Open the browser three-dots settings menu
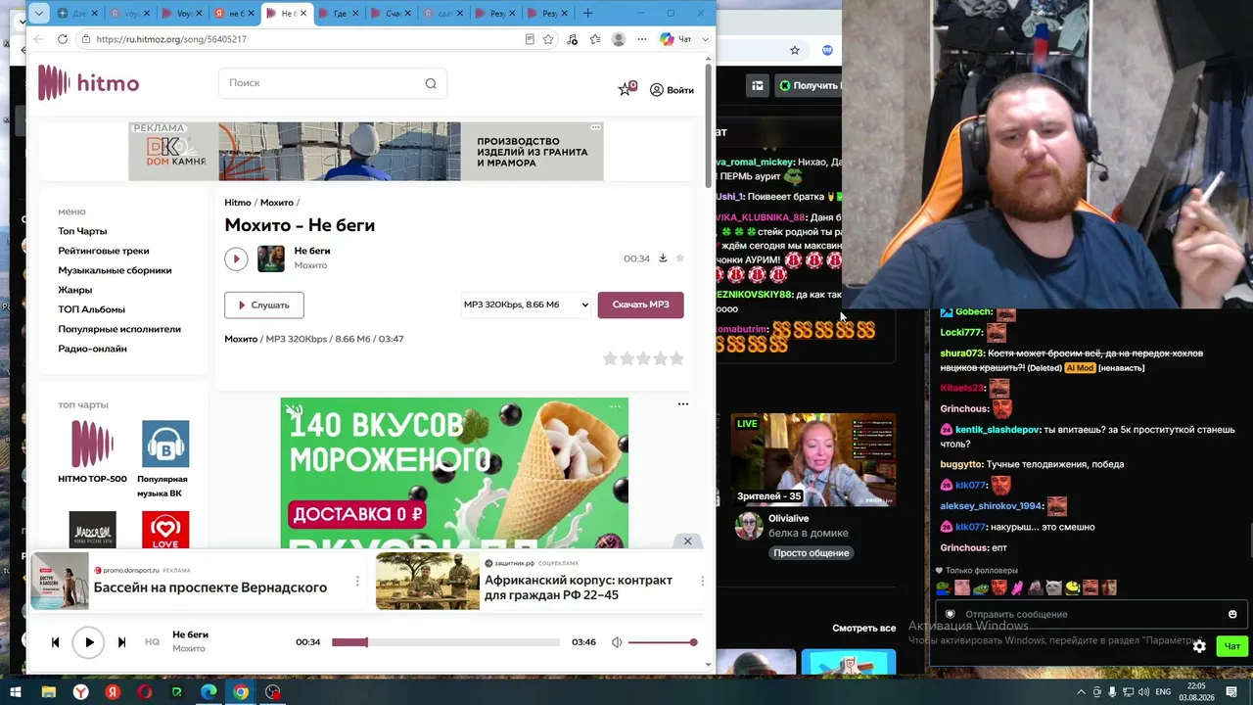 pyautogui.click(x=642, y=39)
